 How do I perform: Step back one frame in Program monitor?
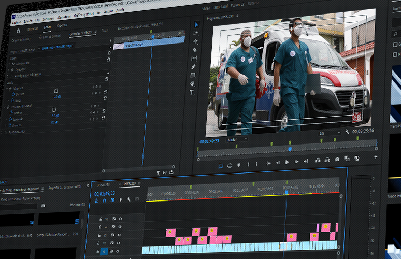(278, 163)
